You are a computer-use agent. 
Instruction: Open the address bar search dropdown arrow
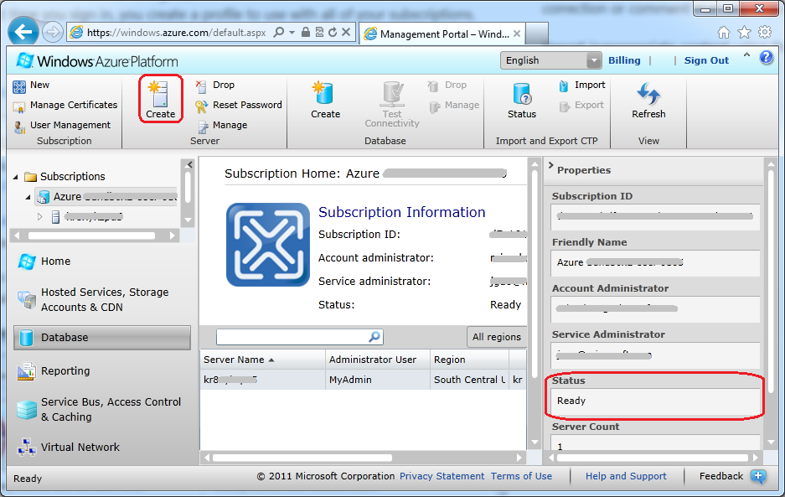point(292,33)
